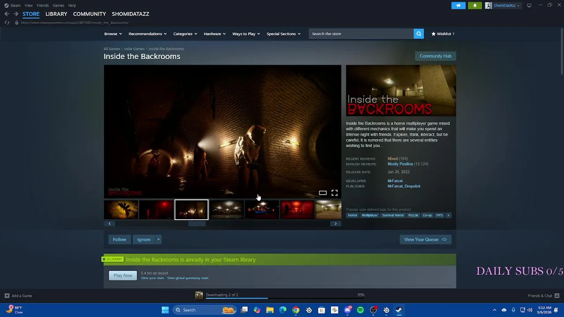Screen dimensions: 564x317
Task: Click the Steam icon in the taskbar
Action: coord(399,310)
